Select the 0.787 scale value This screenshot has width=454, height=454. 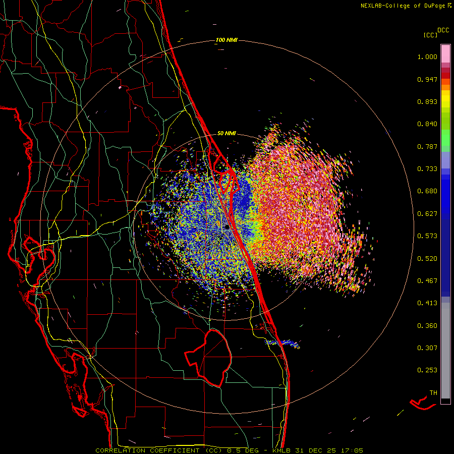427,146
